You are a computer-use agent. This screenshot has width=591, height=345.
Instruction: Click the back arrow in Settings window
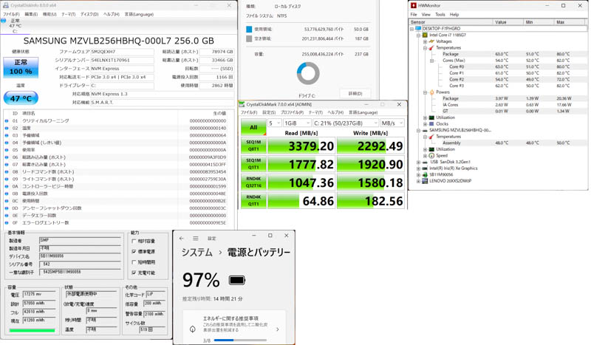pos(182,239)
